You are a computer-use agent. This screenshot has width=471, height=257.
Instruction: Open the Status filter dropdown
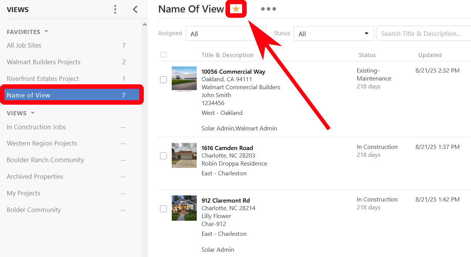[333, 34]
